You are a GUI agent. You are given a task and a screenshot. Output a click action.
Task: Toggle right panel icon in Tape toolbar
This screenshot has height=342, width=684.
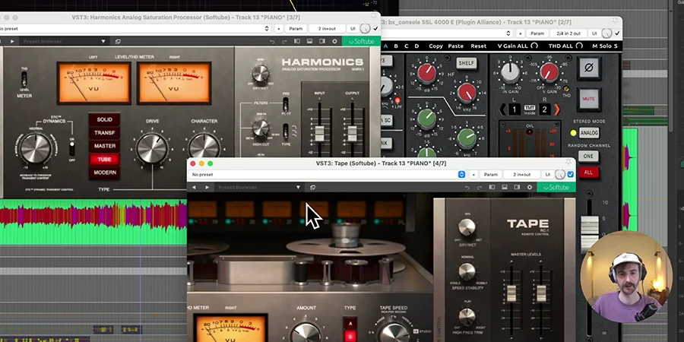pyautogui.click(x=517, y=188)
